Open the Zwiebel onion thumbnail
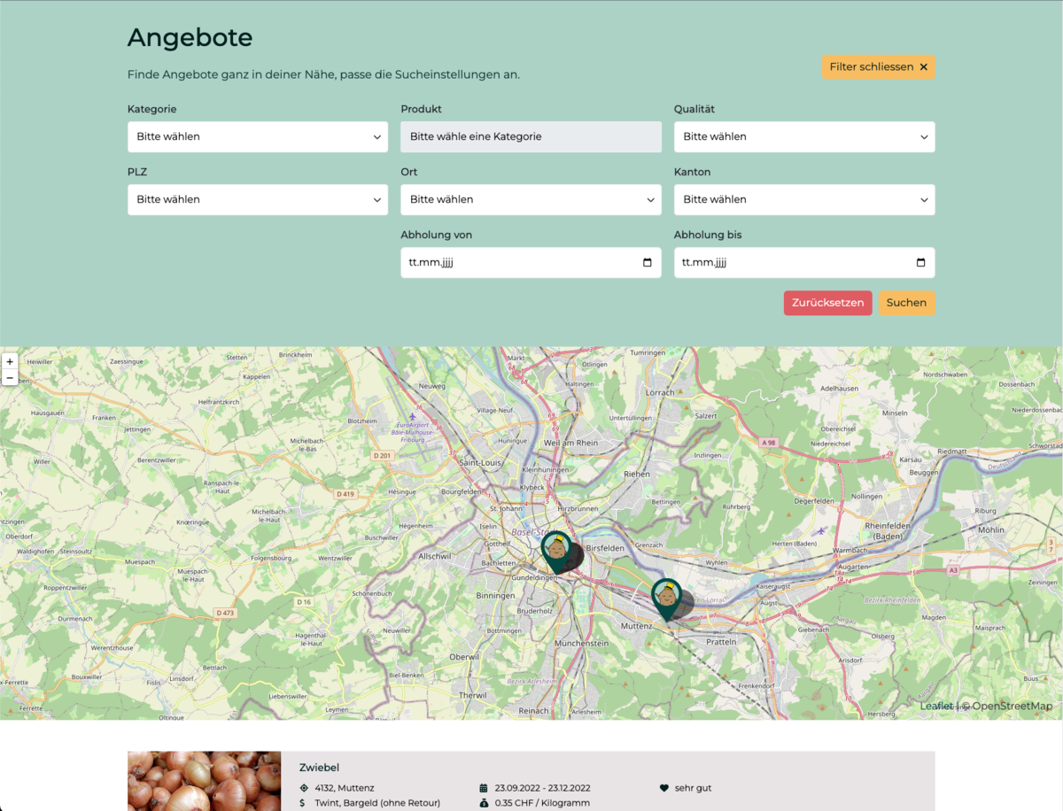The width and height of the screenshot is (1063, 811). tap(204, 781)
